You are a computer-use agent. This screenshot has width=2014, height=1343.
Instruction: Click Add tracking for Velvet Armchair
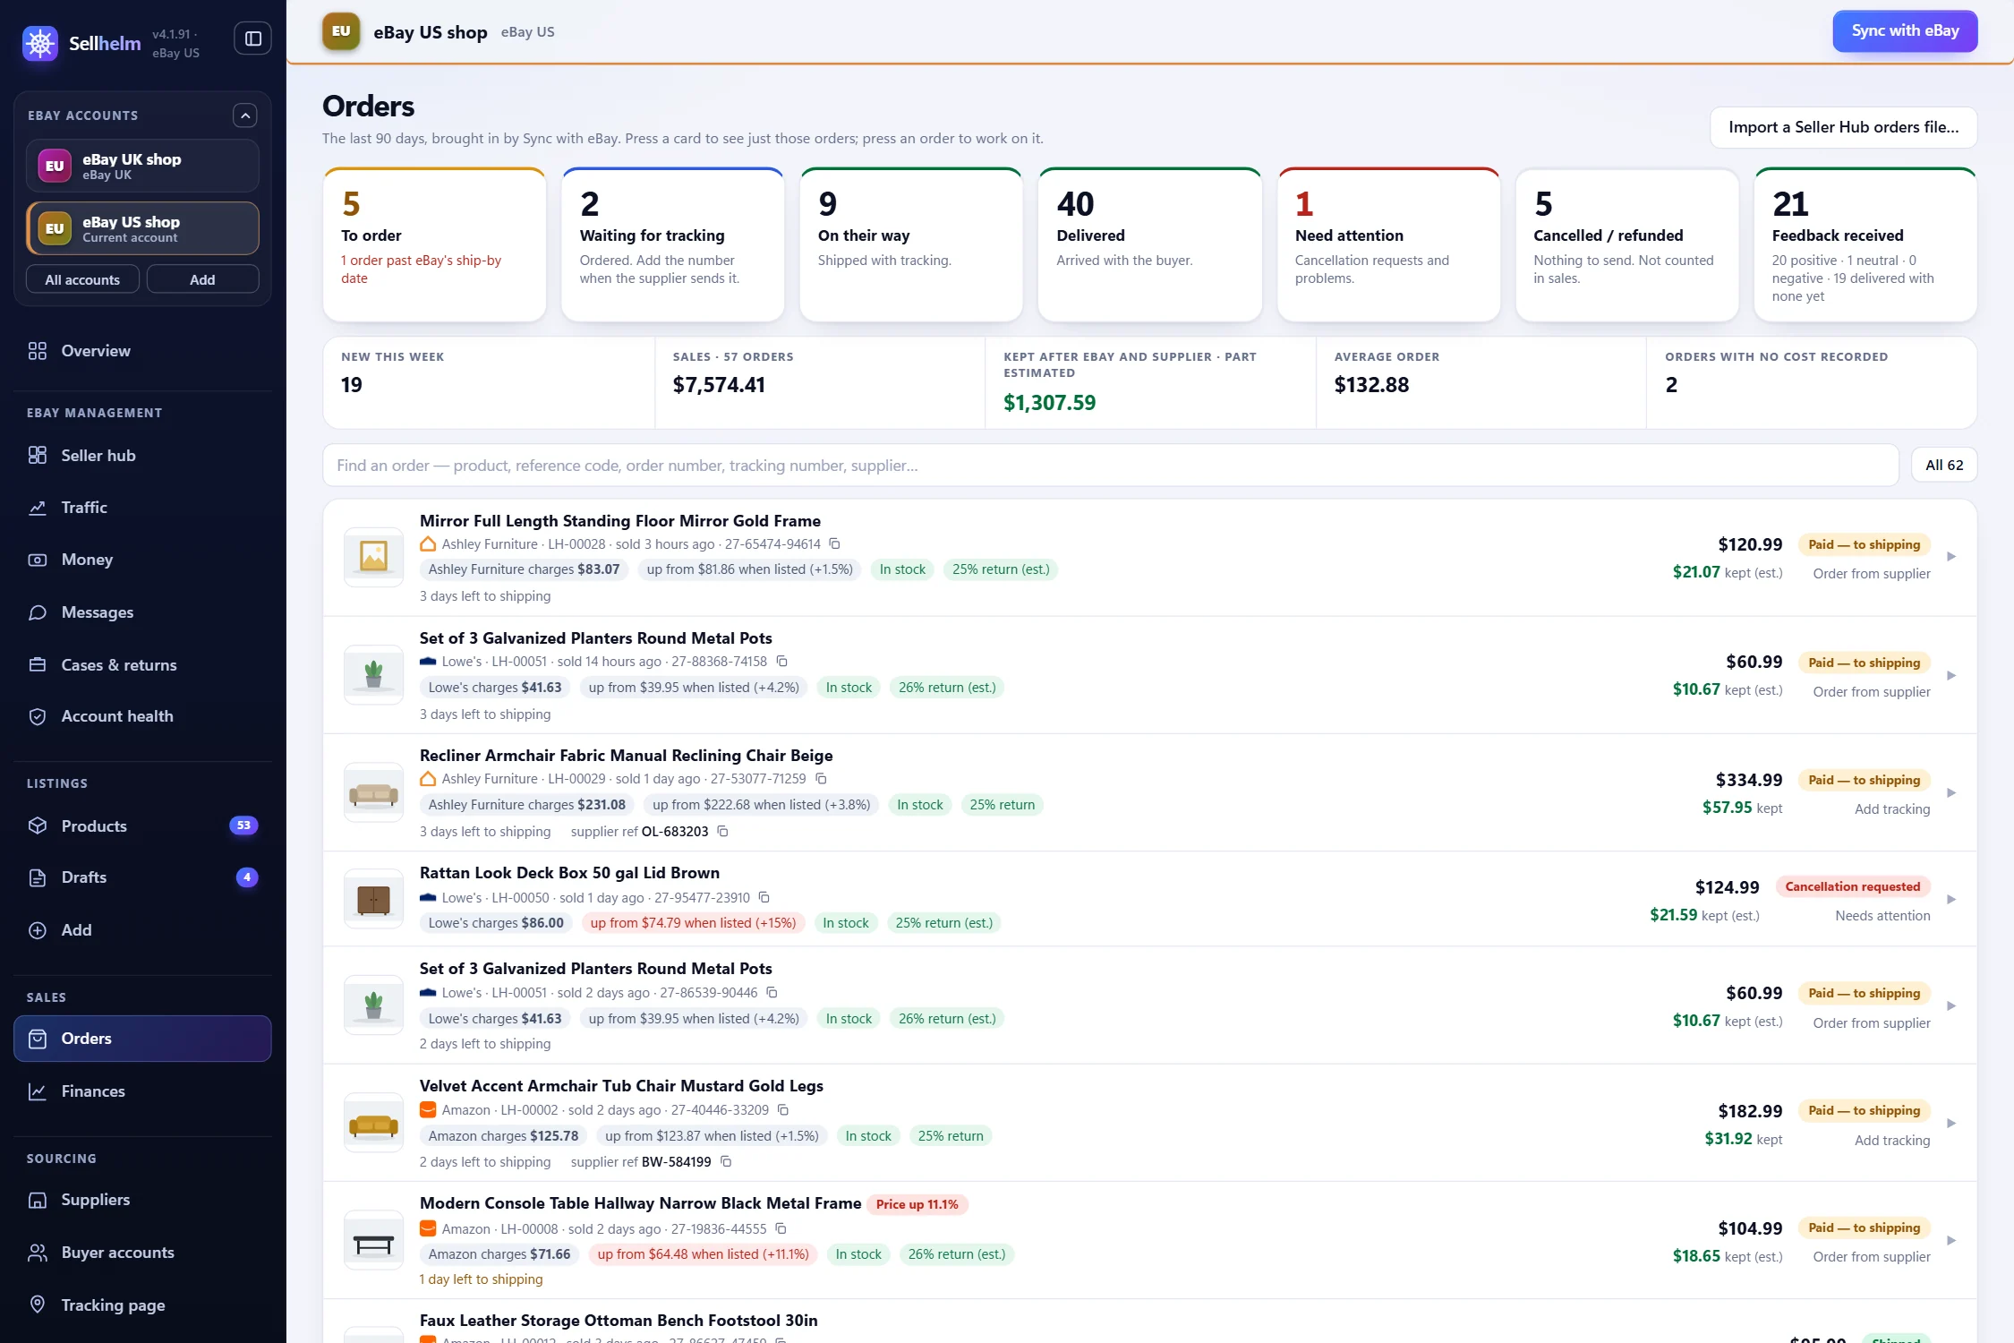point(1892,1141)
